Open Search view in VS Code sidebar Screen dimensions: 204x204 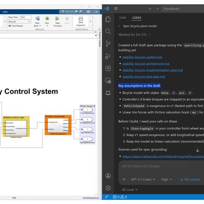tap(108, 31)
